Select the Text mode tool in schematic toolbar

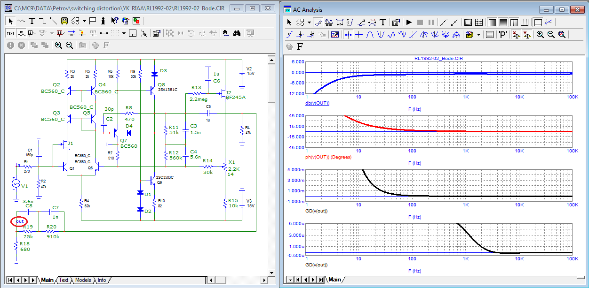32,21
